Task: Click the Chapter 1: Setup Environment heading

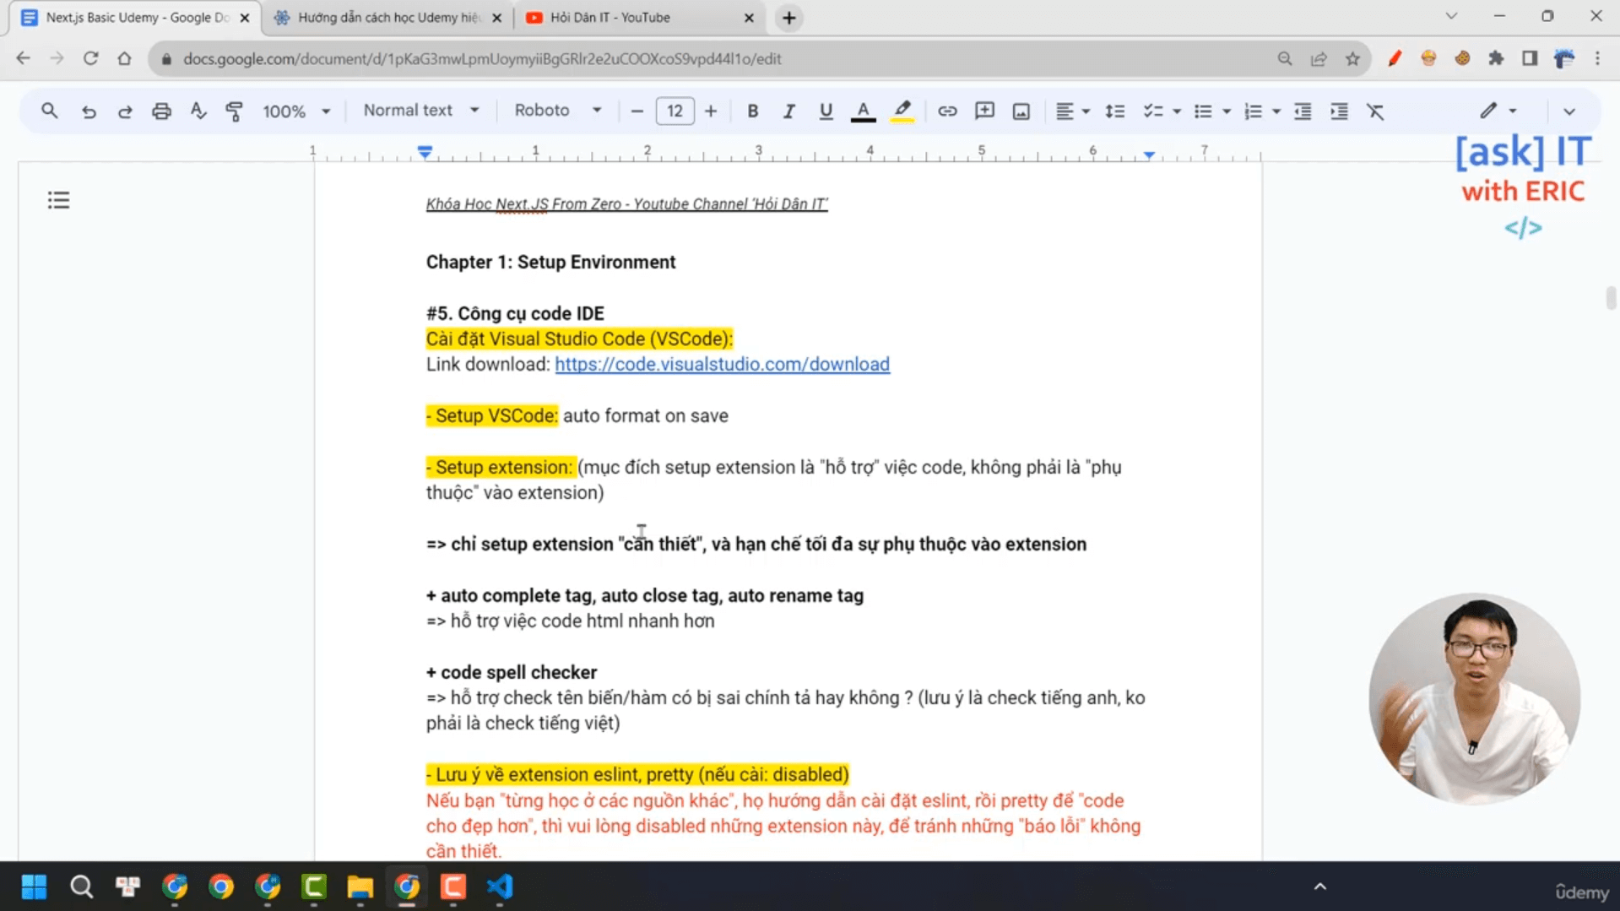Action: pyautogui.click(x=550, y=262)
